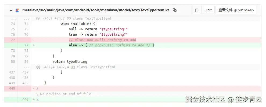Click old line number 79
This screenshot has width=266, height=107.
coord(13,56)
